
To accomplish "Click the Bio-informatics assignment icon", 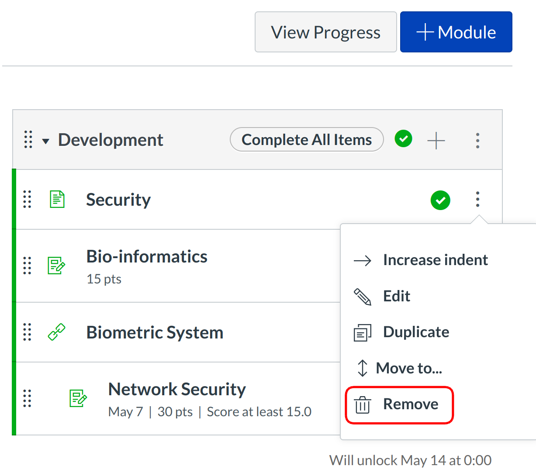I will click(56, 266).
